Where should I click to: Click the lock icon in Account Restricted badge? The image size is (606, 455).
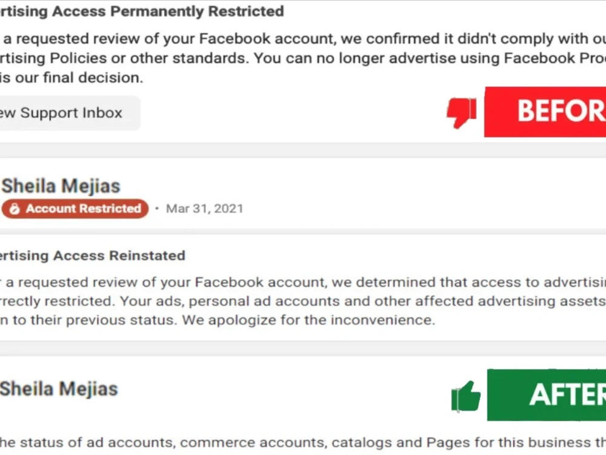[x=15, y=209]
